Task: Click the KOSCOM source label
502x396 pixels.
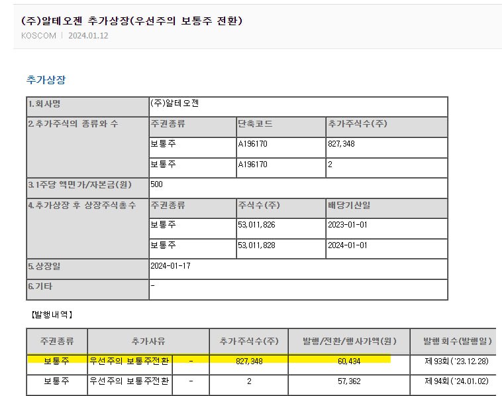Action: (x=38, y=36)
